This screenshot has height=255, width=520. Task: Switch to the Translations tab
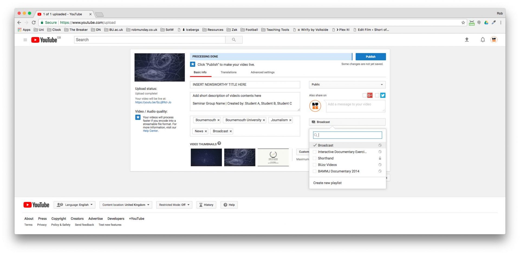point(229,72)
